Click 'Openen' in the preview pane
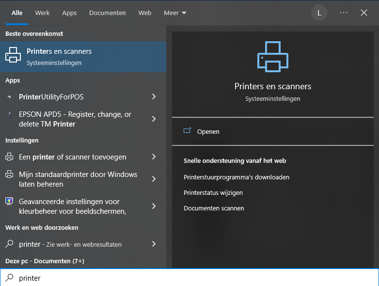 coord(208,131)
